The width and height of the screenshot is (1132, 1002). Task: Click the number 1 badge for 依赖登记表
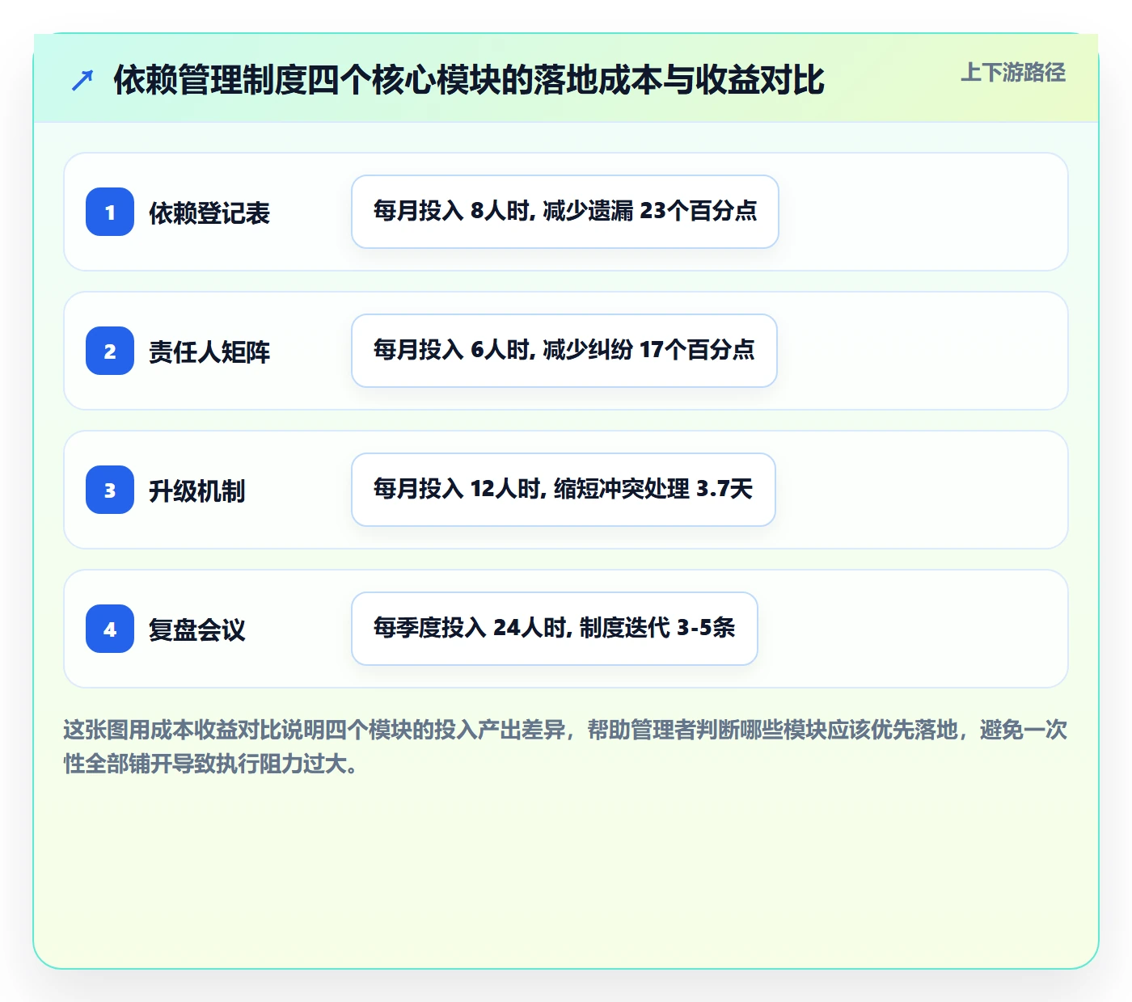pyautogui.click(x=110, y=212)
